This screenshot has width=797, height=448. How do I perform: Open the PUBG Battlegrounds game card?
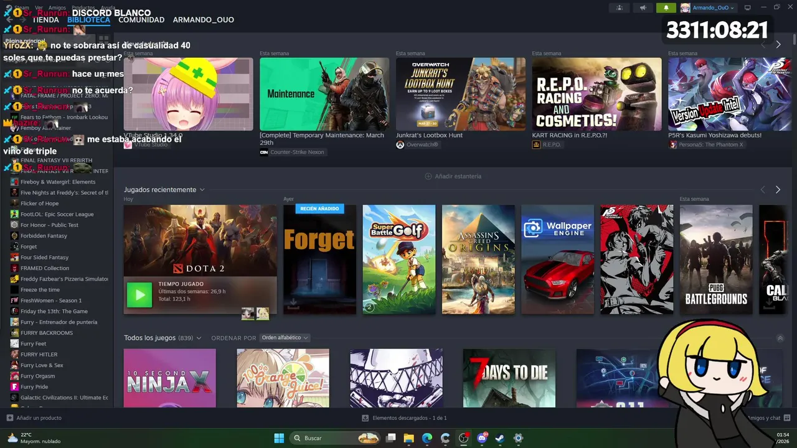[x=716, y=259]
